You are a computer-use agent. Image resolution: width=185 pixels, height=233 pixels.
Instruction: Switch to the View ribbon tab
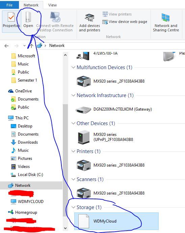click(52, 5)
